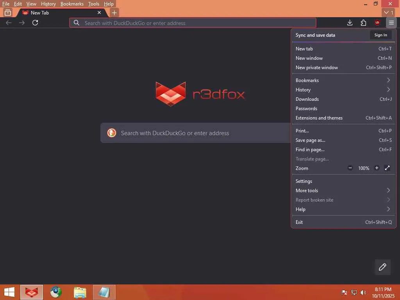Image resolution: width=400 pixels, height=300 pixels.
Task: Open the Extensions puzzle-piece icon
Action: [364, 23]
